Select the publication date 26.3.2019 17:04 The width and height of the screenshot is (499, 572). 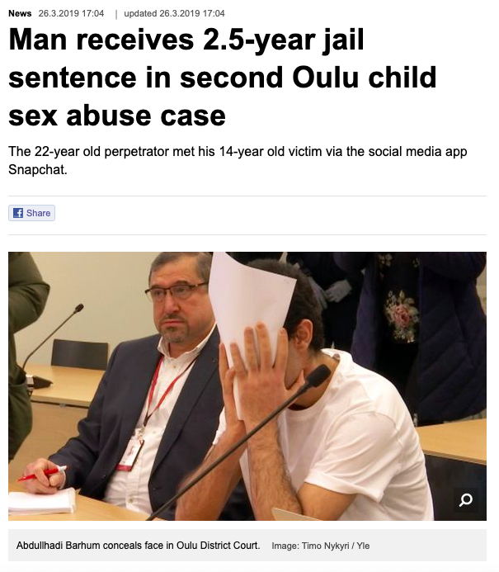point(71,13)
